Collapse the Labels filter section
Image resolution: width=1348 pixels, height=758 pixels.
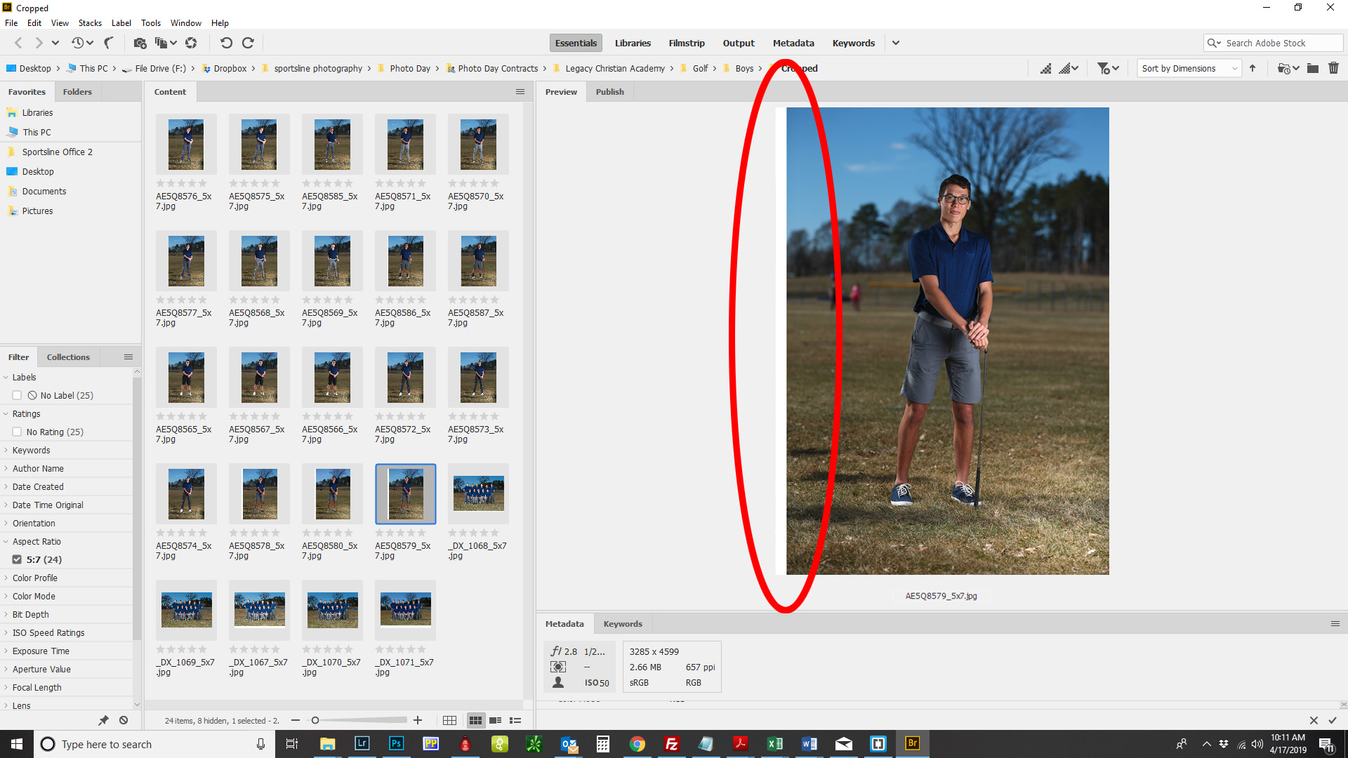[6, 377]
